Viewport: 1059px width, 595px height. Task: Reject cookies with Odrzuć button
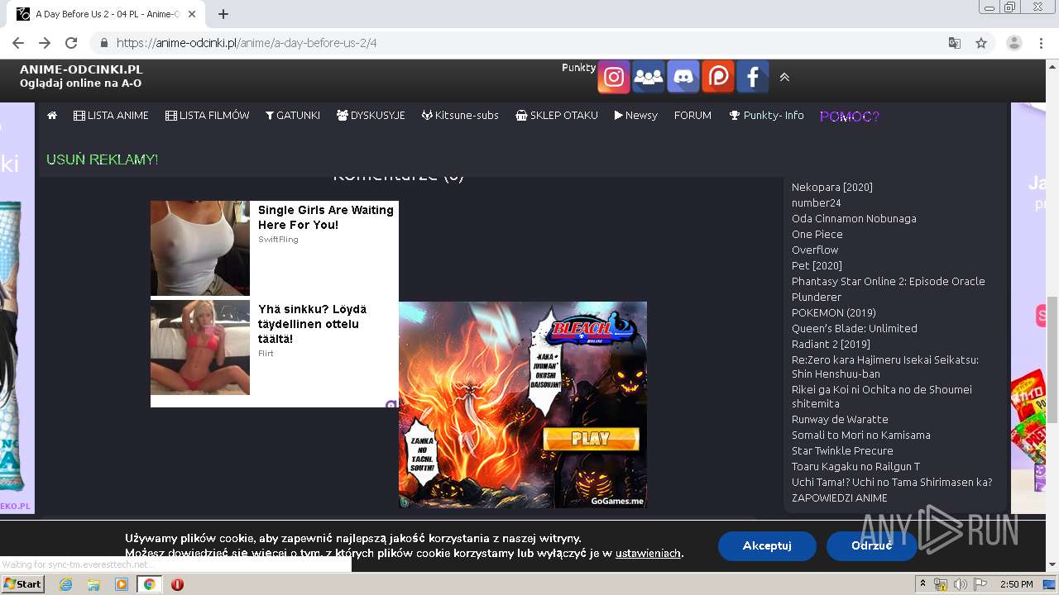(871, 546)
